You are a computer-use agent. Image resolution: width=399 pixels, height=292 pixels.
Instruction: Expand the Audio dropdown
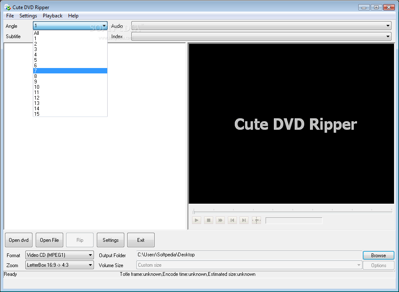388,26
